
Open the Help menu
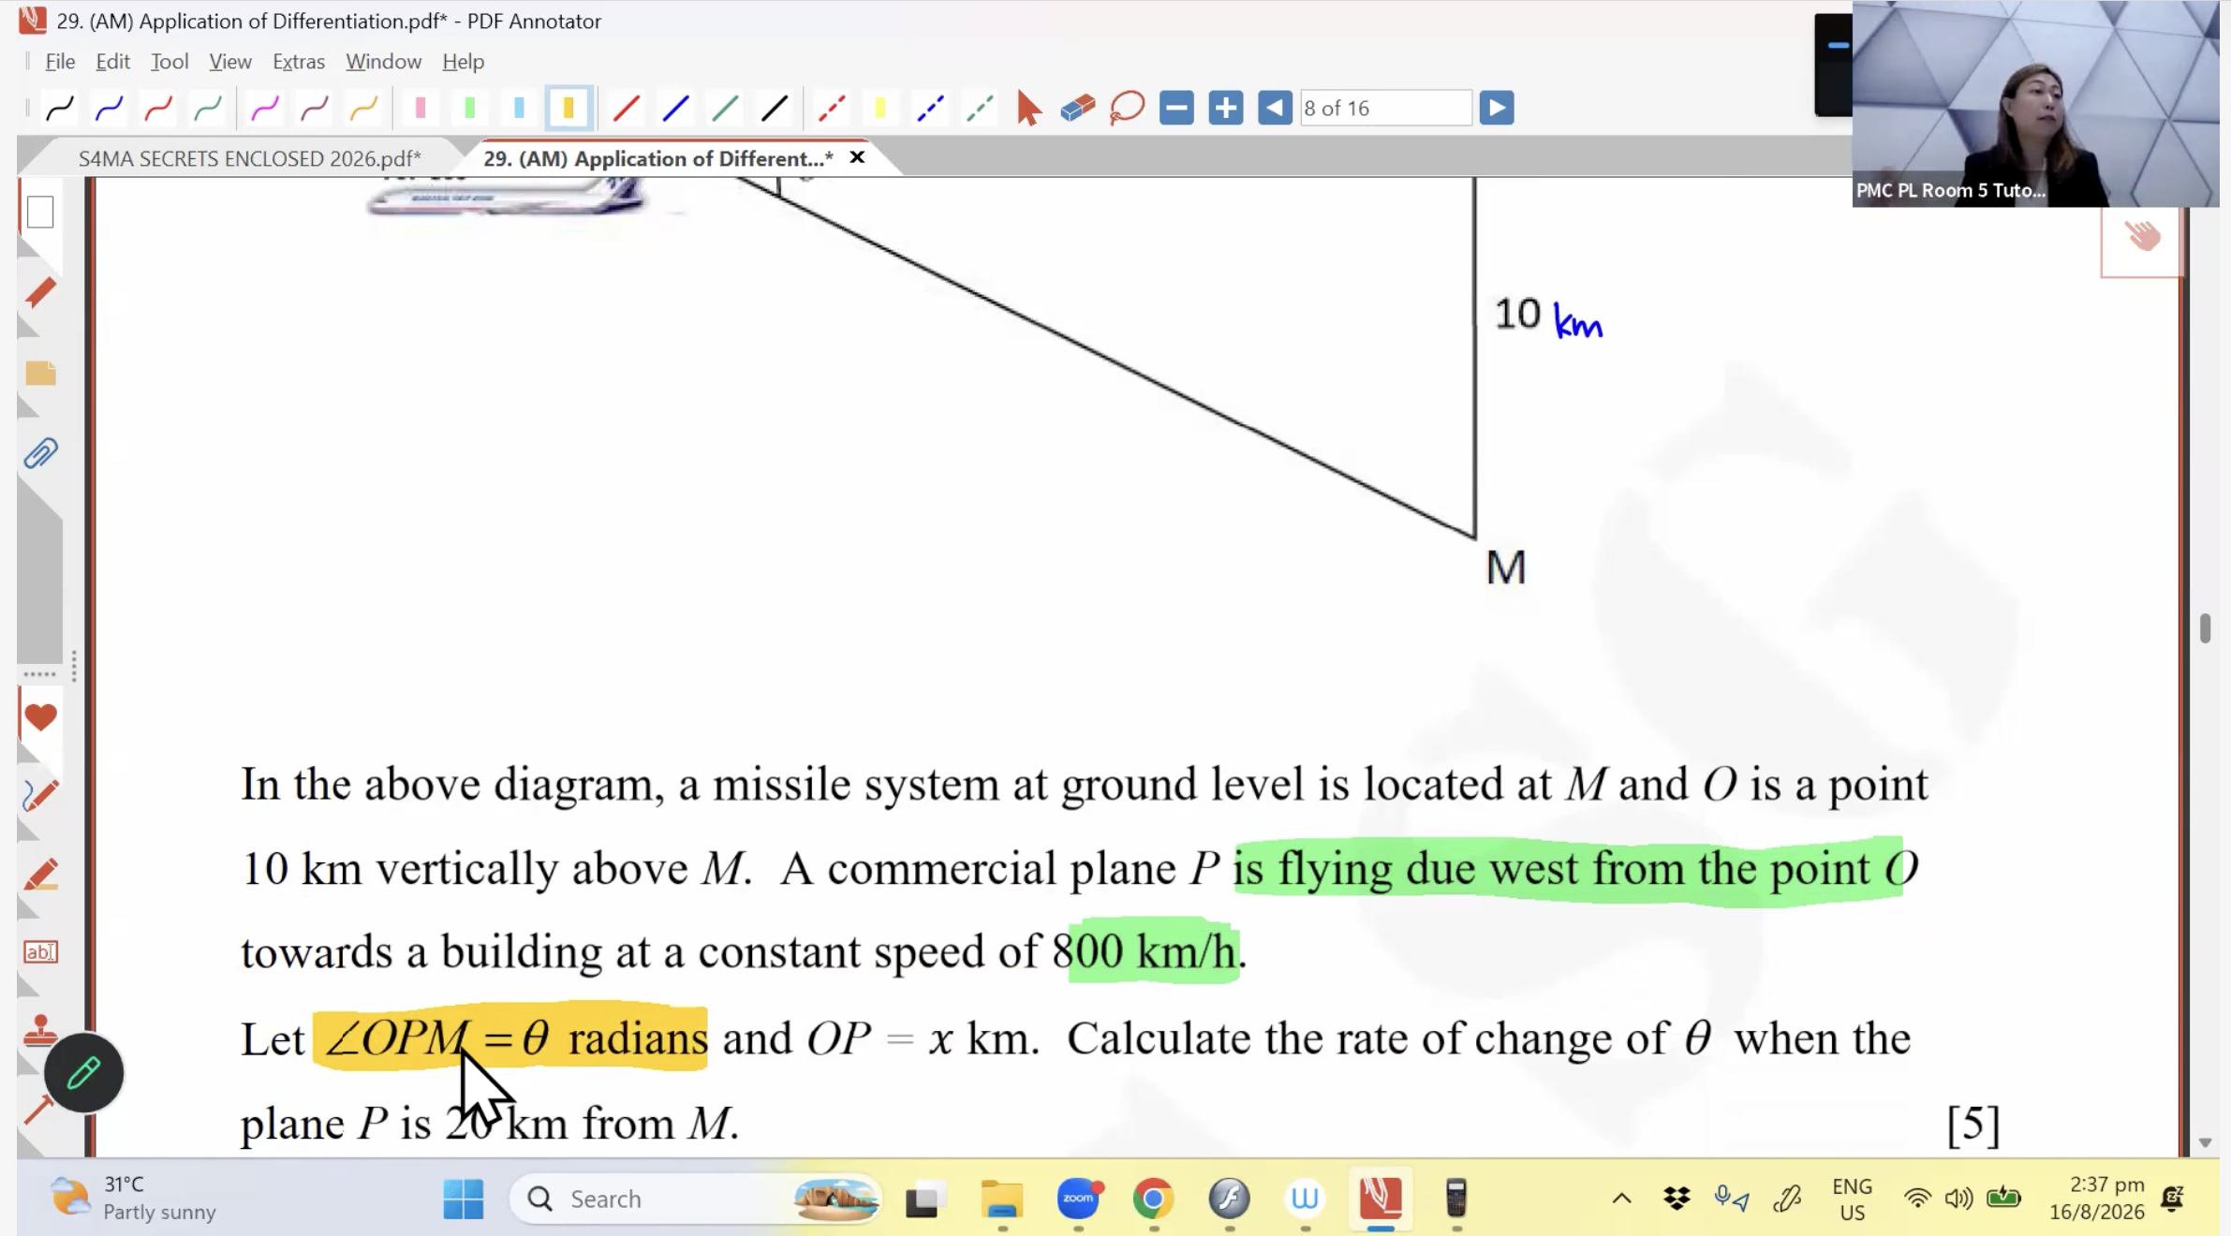[x=463, y=62]
